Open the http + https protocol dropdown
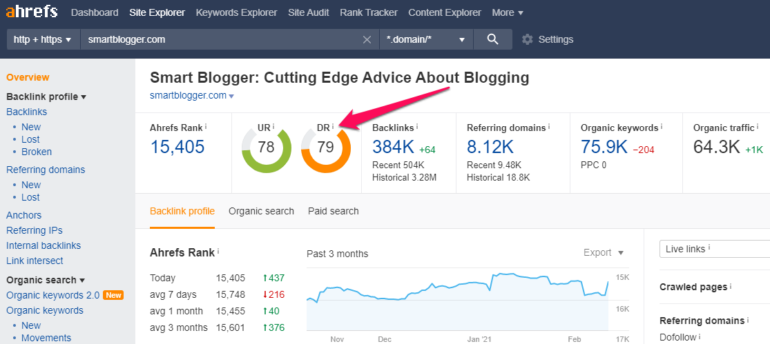 [44, 39]
